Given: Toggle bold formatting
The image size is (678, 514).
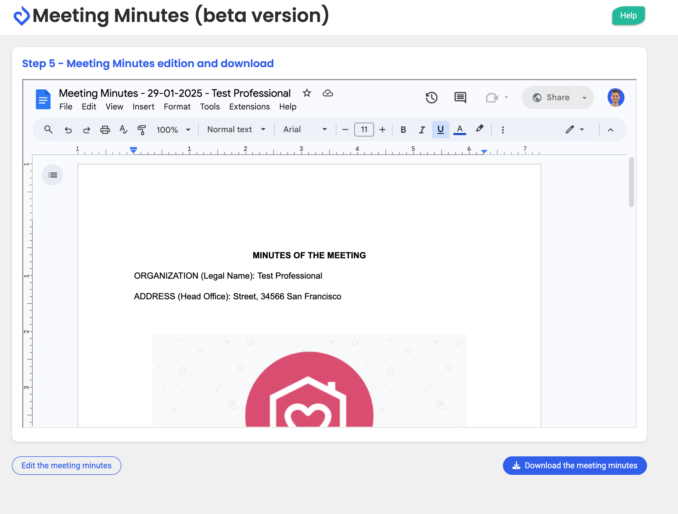Looking at the screenshot, I should 403,130.
